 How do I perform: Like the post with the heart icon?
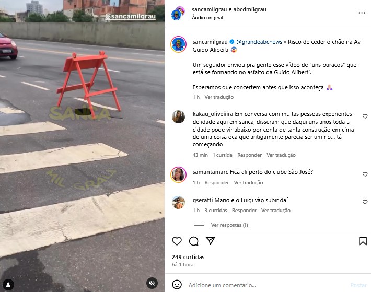coord(177,241)
